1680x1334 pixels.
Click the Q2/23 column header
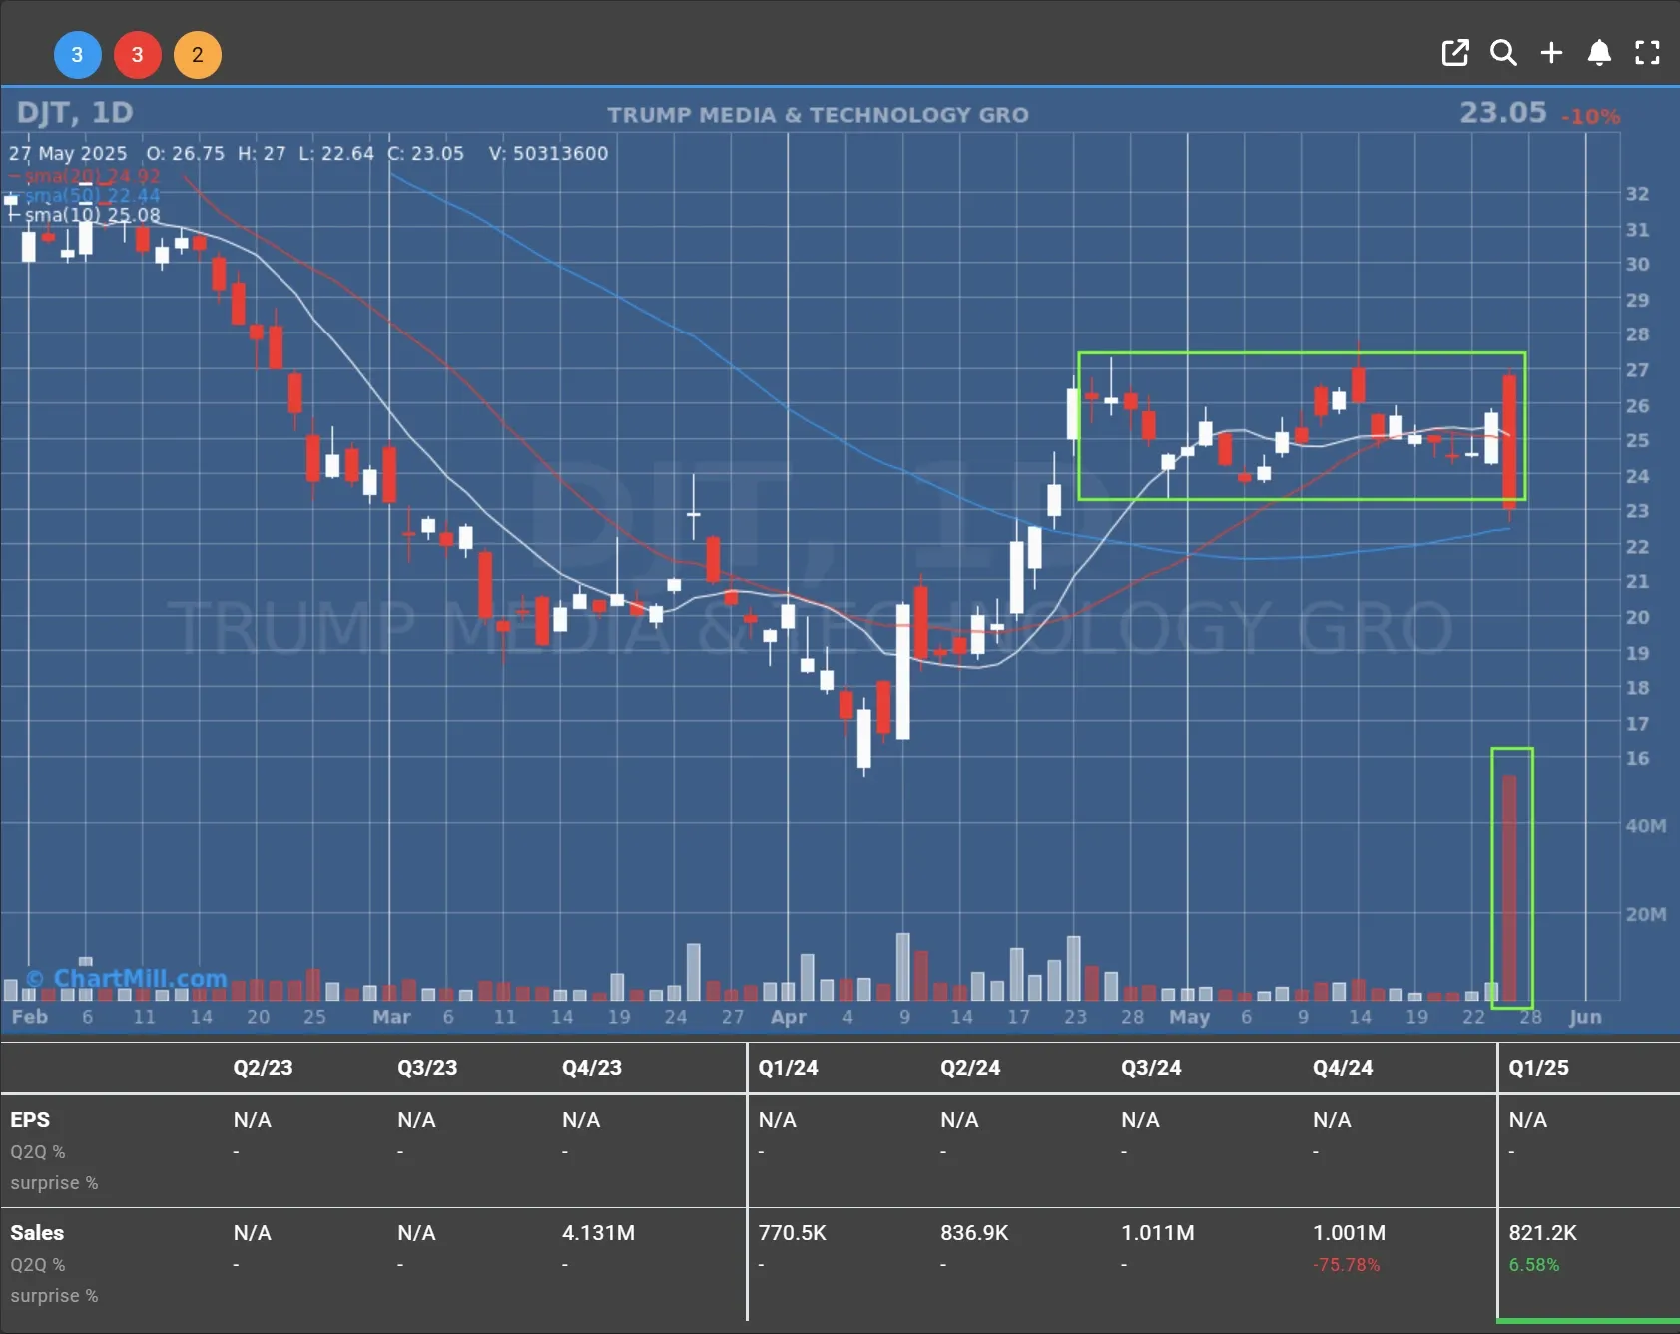coord(263,1068)
